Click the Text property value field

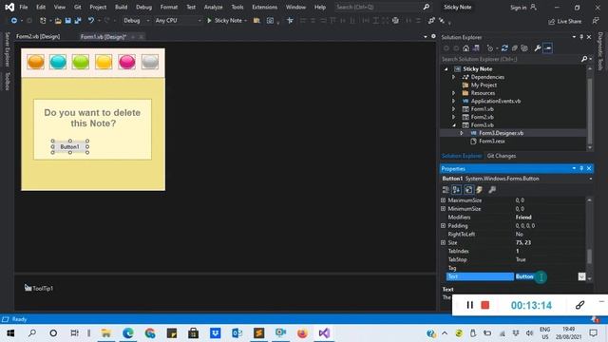(x=546, y=276)
